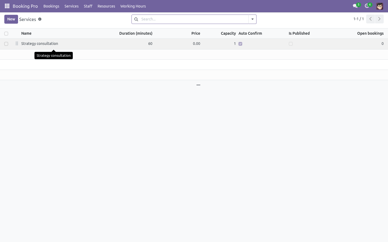
Task: Sort by the Is Published column
Action: click(x=299, y=33)
